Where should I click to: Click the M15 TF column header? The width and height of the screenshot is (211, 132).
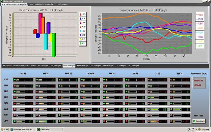click(x=68, y=74)
